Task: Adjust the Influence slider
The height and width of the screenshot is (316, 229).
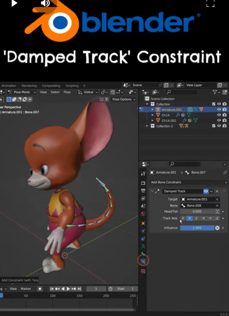Action: point(197,228)
